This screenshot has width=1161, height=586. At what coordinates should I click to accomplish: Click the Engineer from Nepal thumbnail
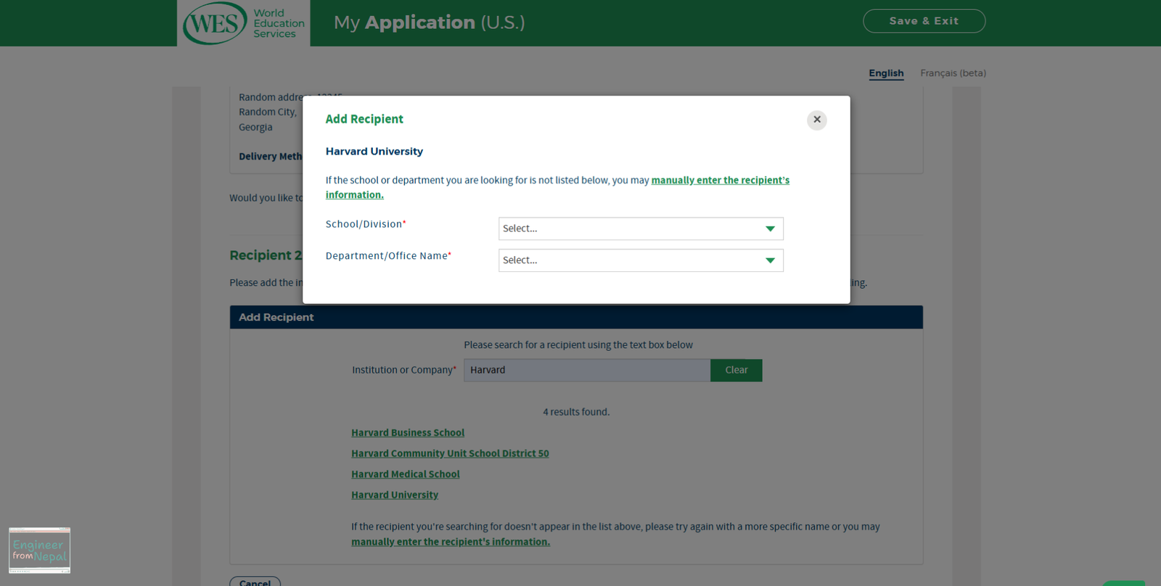[39, 550]
